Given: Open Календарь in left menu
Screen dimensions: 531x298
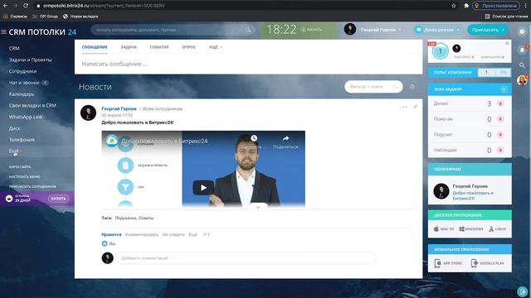Looking at the screenshot, I should (22, 94).
